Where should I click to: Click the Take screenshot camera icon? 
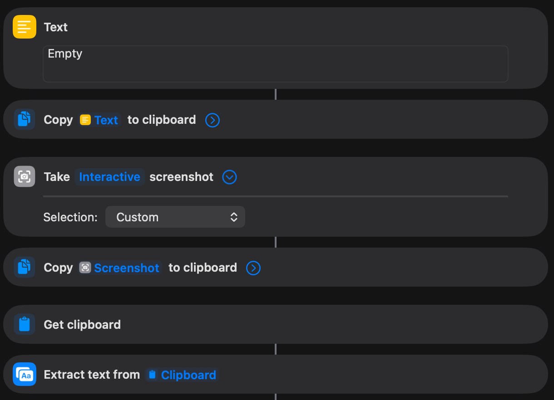coord(24,177)
